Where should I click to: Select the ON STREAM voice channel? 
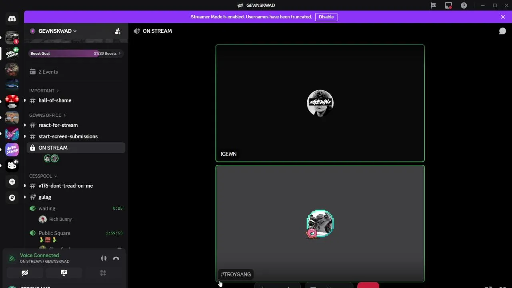tap(76, 148)
